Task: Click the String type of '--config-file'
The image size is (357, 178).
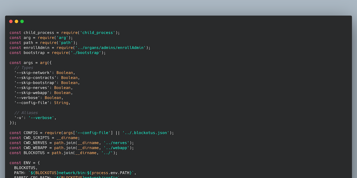Action: click(61, 103)
